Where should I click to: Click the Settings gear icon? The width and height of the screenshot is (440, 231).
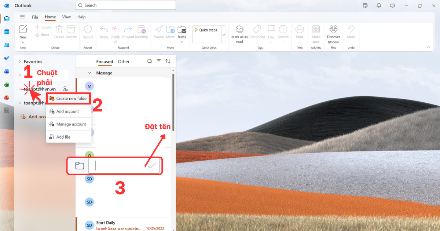pos(392,5)
